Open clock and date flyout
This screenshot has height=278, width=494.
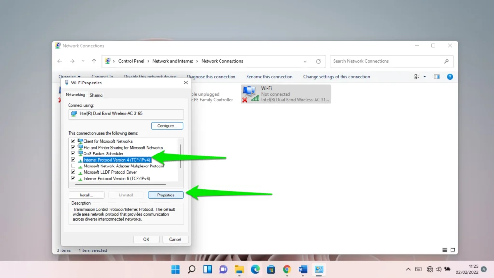467,269
